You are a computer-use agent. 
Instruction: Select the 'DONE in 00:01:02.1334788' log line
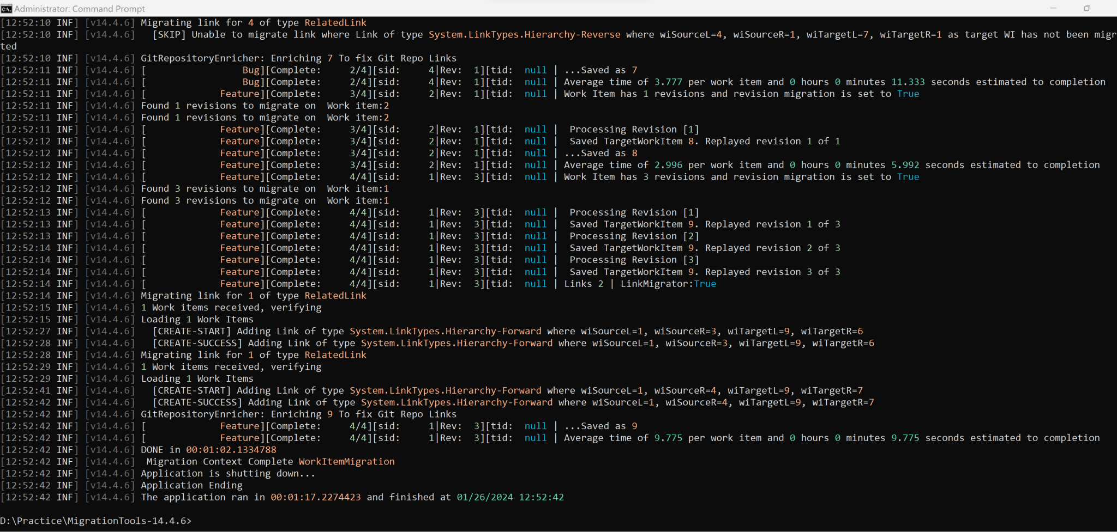(207, 449)
